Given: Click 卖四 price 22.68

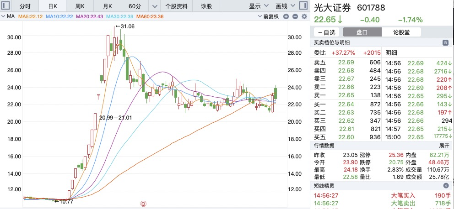Looking at the screenshot, I should coord(346,71).
